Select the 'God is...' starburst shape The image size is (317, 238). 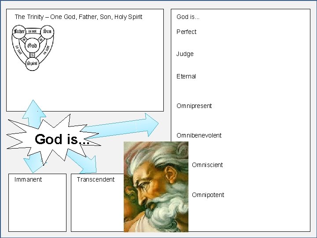click(54, 140)
